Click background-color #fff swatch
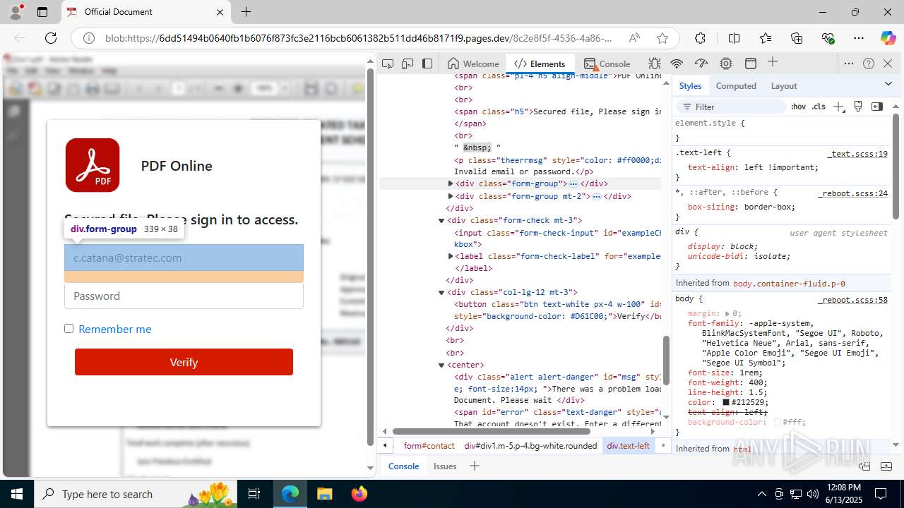The width and height of the screenshot is (904, 508). point(778,422)
